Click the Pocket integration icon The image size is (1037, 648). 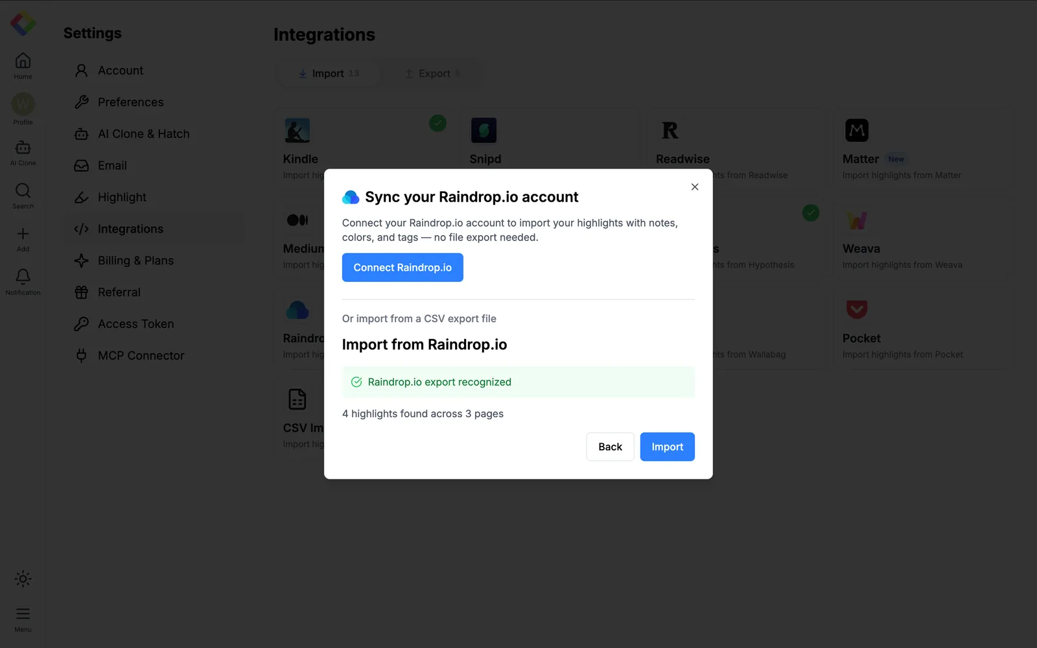pos(857,310)
